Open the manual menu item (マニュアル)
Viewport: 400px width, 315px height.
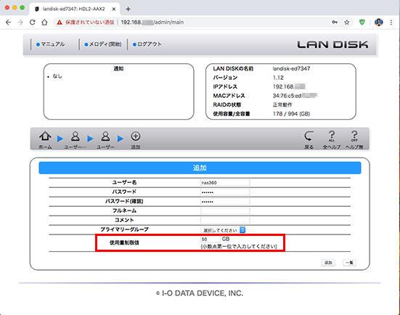point(51,44)
